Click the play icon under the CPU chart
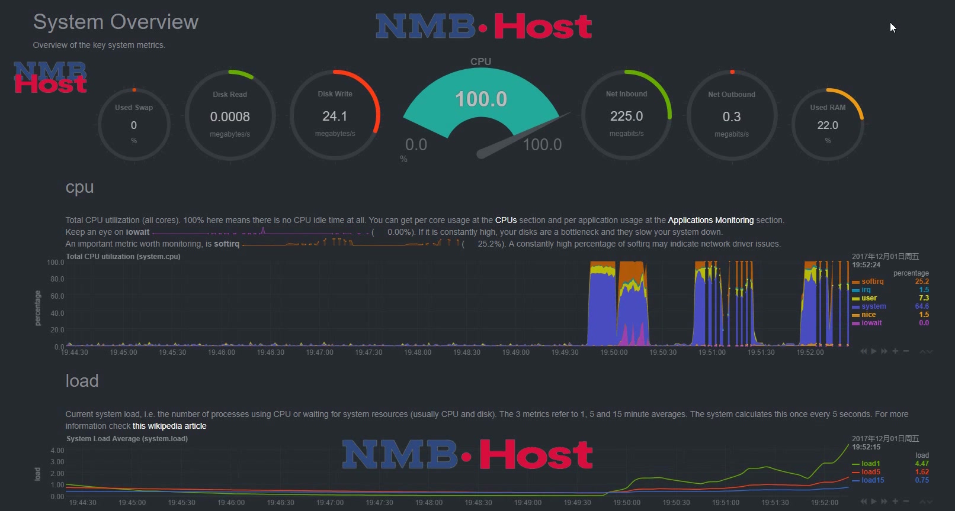955x511 pixels. pos(874,351)
